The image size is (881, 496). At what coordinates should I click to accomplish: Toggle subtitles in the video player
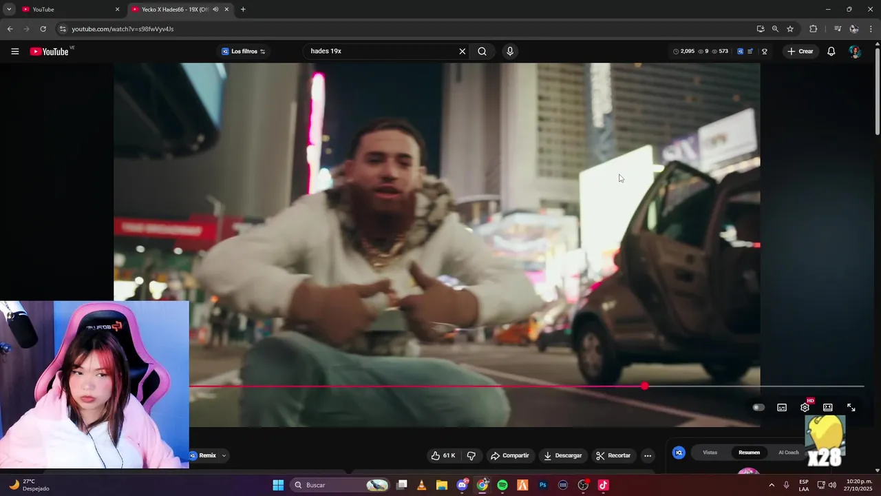point(782,408)
